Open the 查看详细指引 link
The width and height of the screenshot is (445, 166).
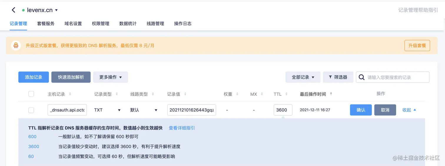click(x=182, y=128)
